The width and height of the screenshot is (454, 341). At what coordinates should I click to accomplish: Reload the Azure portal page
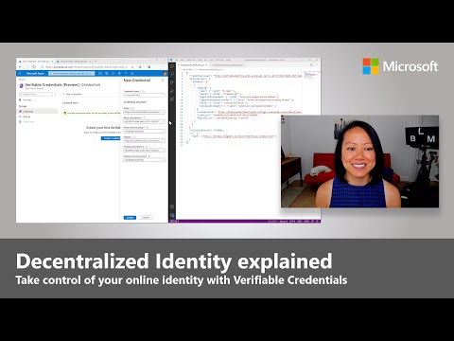click(34, 67)
